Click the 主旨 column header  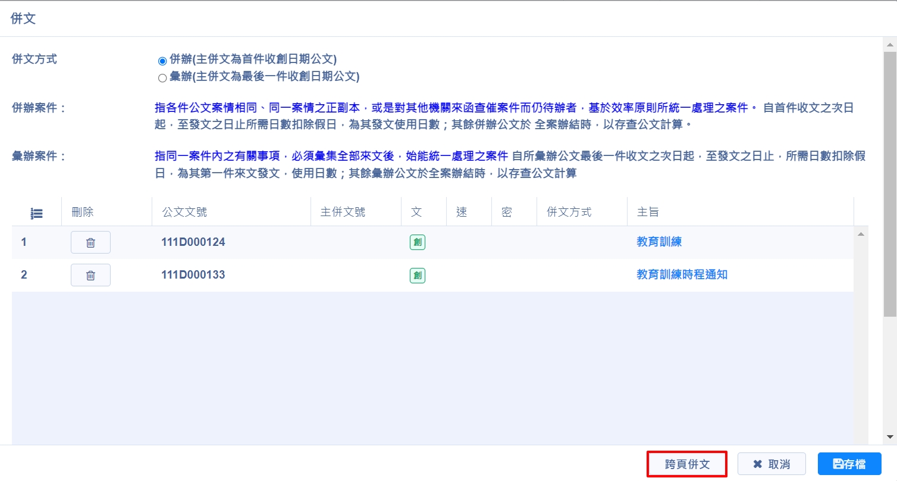[648, 213]
